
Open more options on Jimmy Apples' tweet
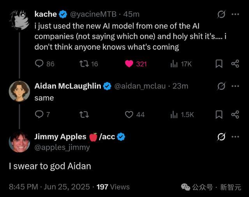235,137
